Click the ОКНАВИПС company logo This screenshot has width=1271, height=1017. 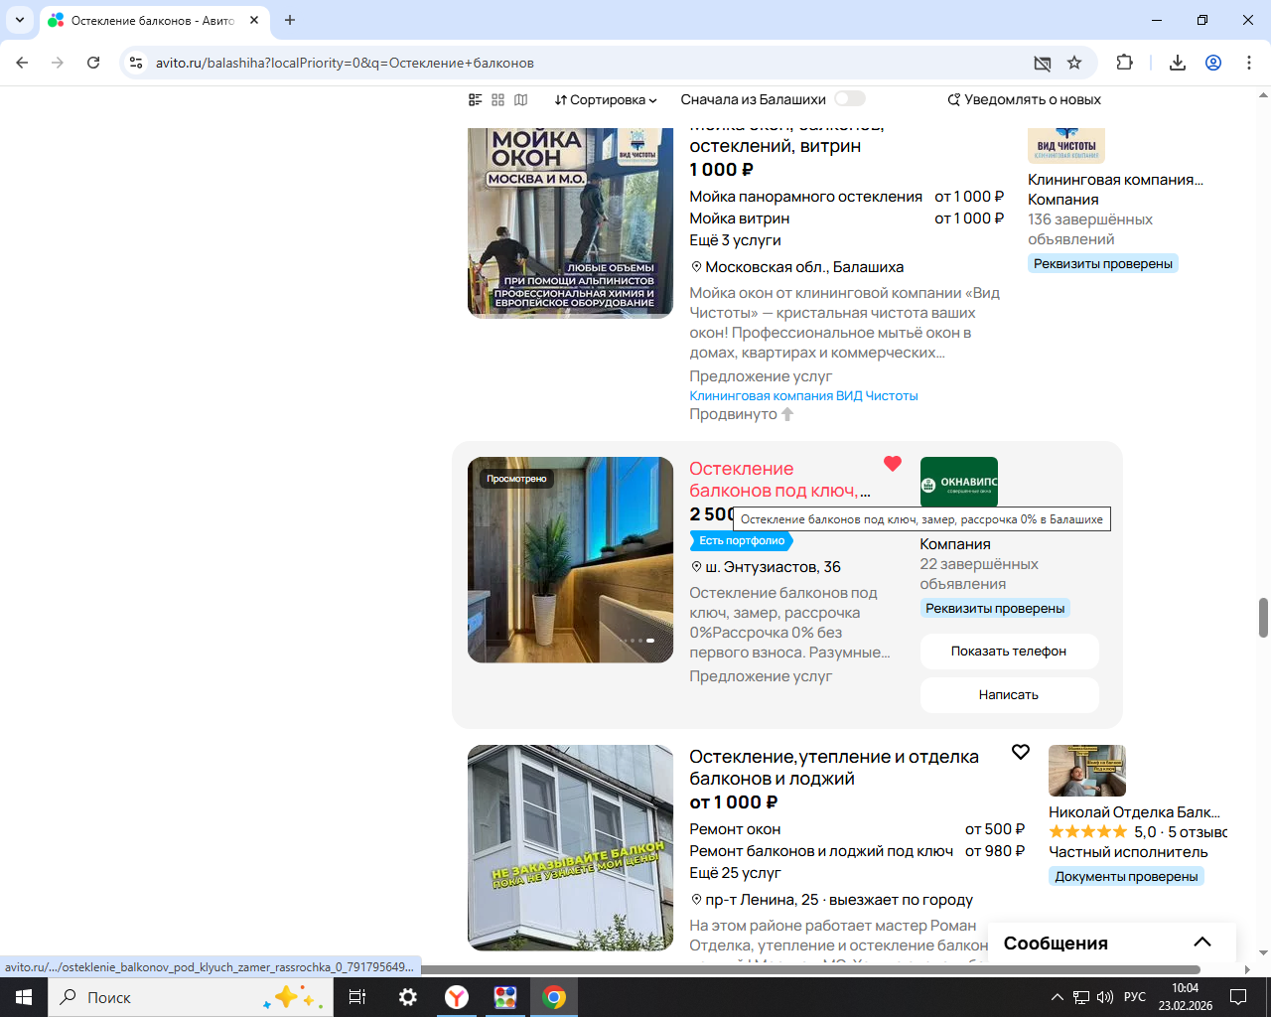point(959,483)
